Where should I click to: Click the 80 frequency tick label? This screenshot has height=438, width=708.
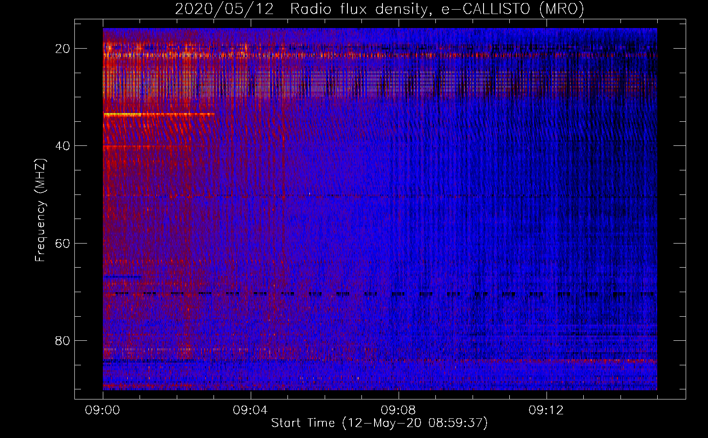click(63, 340)
